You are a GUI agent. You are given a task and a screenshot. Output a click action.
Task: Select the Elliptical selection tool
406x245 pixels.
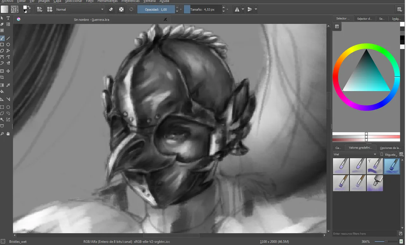click(x=8, y=107)
